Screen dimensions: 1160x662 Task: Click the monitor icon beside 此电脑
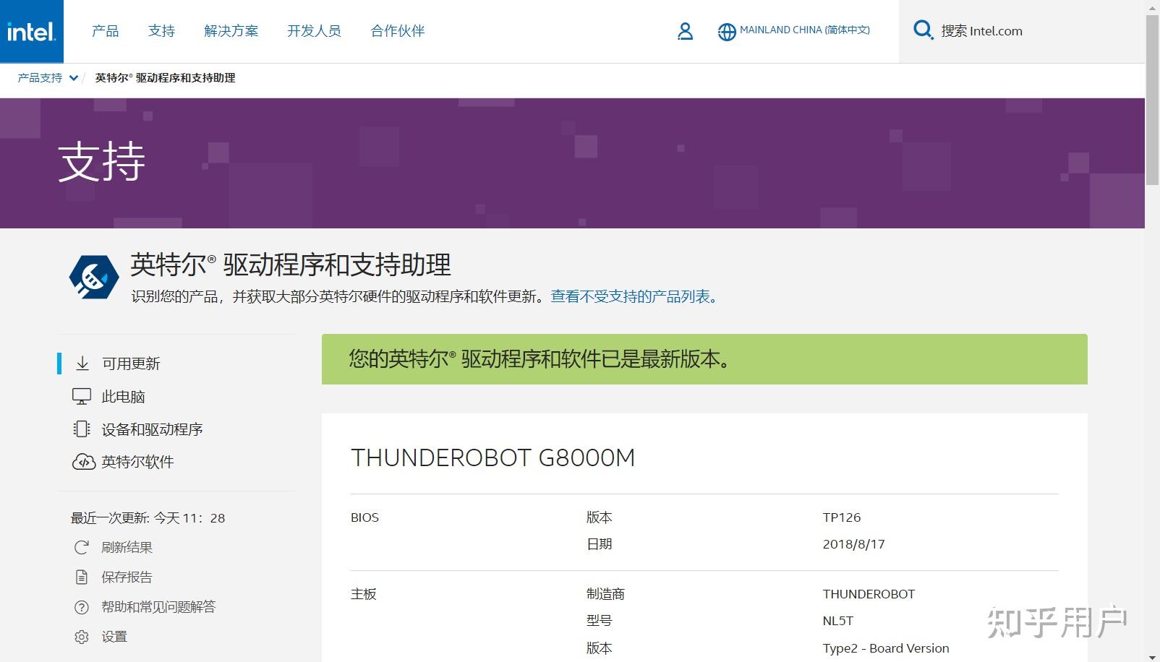82,396
